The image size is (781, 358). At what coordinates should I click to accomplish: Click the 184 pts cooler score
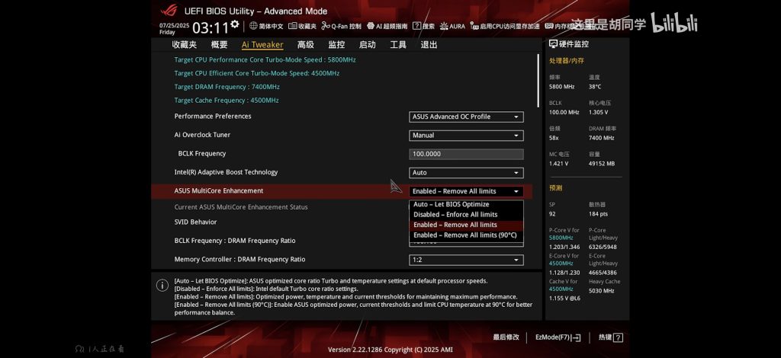click(598, 214)
